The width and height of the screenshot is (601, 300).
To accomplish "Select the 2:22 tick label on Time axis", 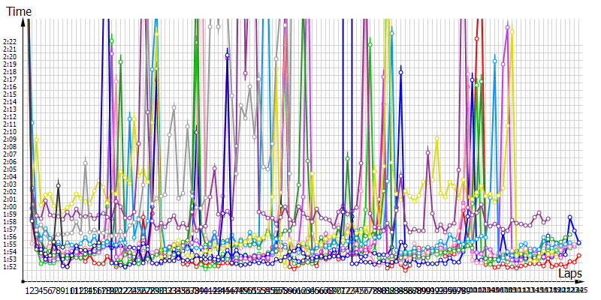I will coord(10,42).
